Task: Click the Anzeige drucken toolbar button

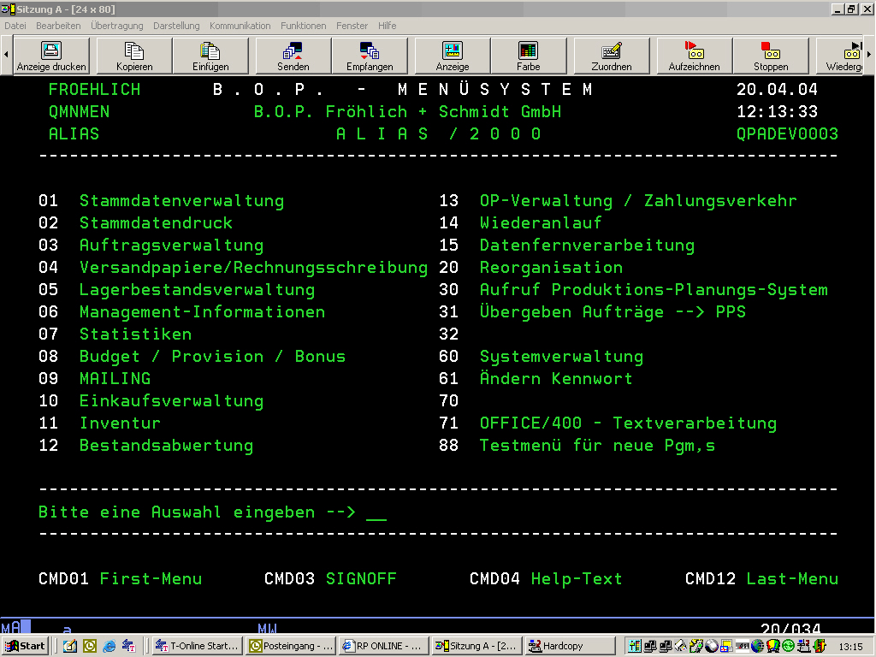Action: click(x=51, y=56)
